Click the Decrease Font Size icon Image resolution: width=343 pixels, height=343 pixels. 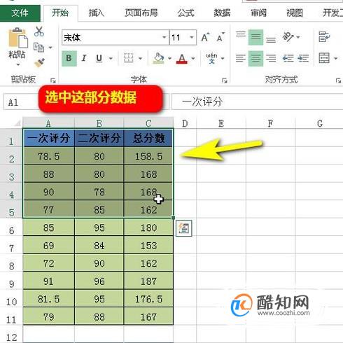pyautogui.click(x=220, y=37)
